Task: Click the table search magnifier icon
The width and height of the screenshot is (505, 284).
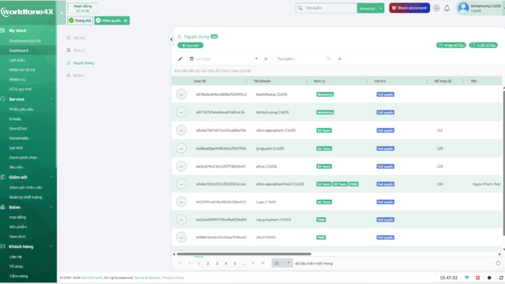Action: [x=328, y=59]
